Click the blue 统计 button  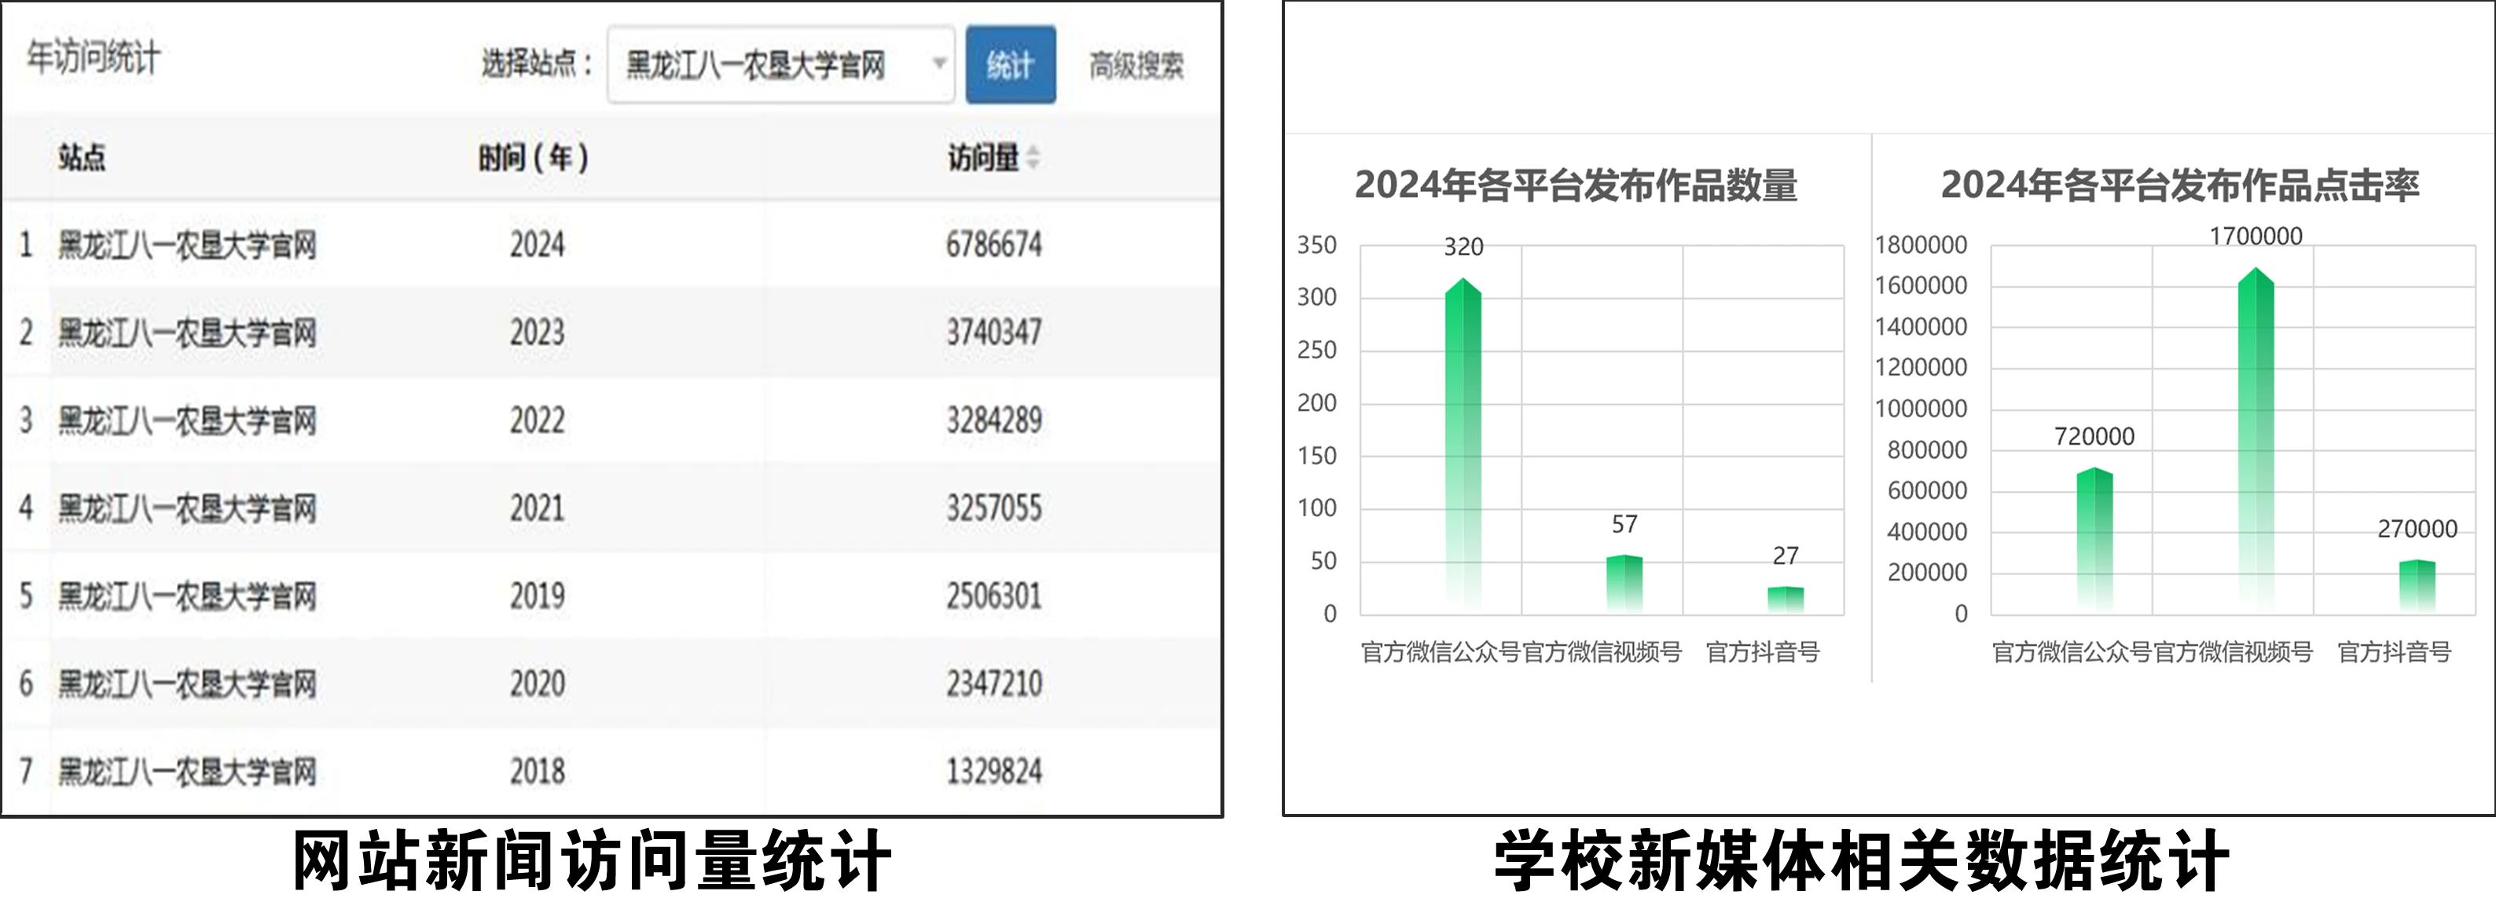[1011, 65]
